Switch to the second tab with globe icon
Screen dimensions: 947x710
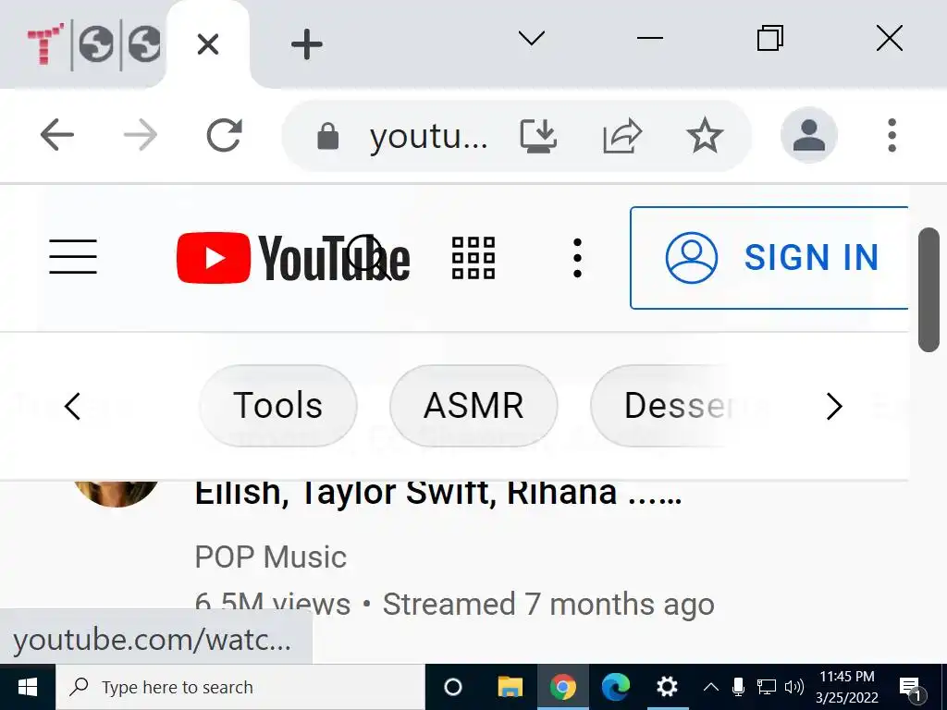coord(96,44)
